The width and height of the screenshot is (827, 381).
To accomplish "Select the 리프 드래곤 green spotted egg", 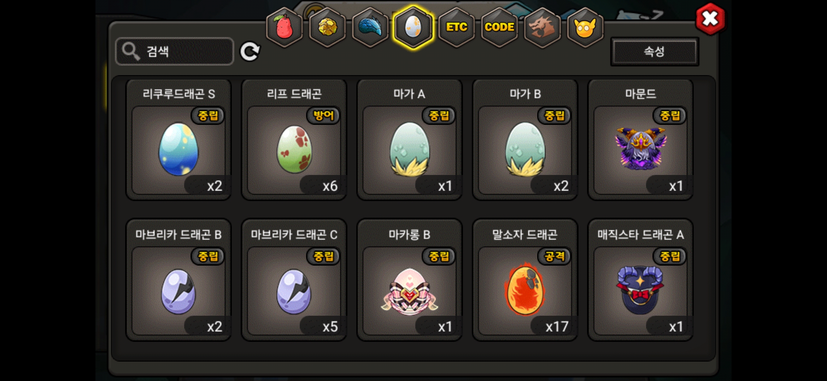I will [294, 140].
